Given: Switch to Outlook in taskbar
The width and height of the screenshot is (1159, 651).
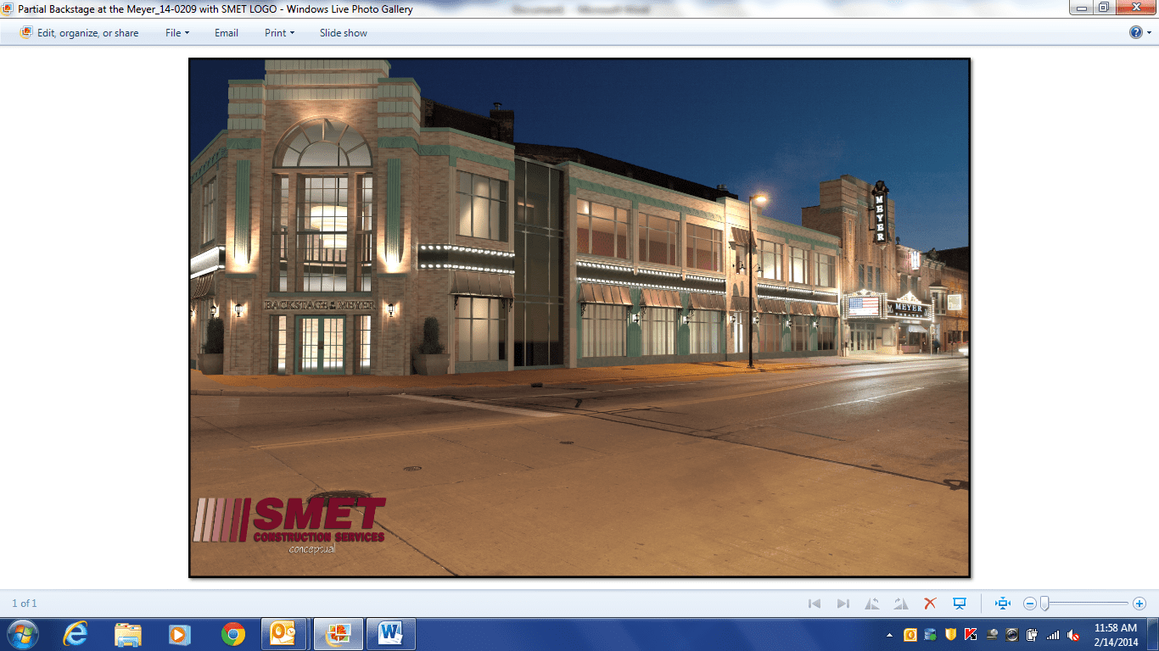Looking at the screenshot, I should [x=285, y=633].
